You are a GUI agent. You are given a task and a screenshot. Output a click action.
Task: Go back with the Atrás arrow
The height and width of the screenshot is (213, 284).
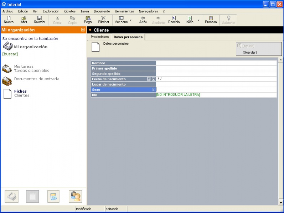143,18
